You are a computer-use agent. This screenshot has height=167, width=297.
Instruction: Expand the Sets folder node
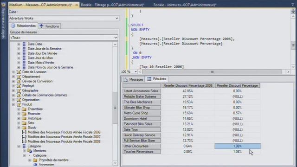[19, 123]
